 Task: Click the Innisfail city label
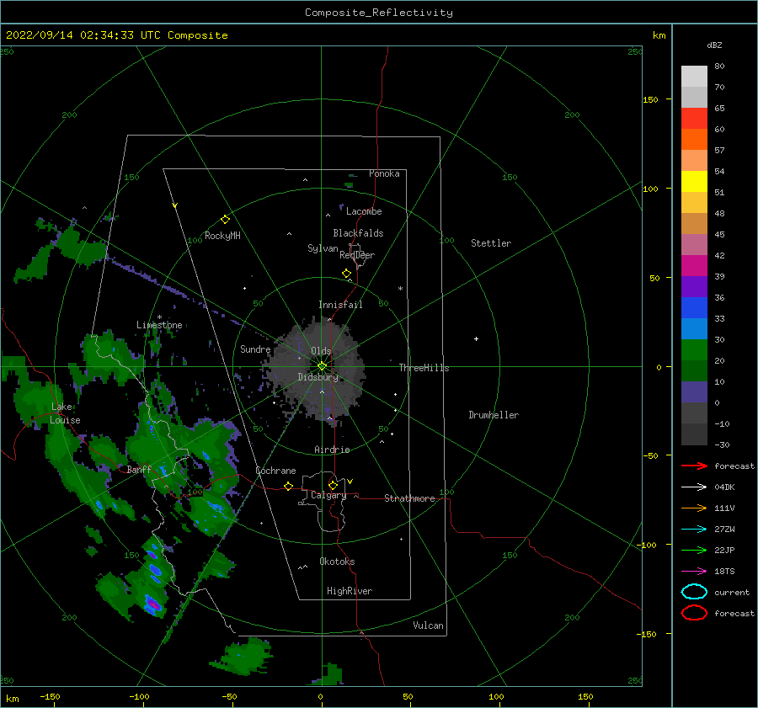coord(340,305)
